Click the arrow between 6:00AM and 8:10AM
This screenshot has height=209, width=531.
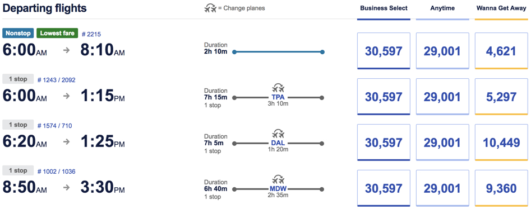click(67, 50)
